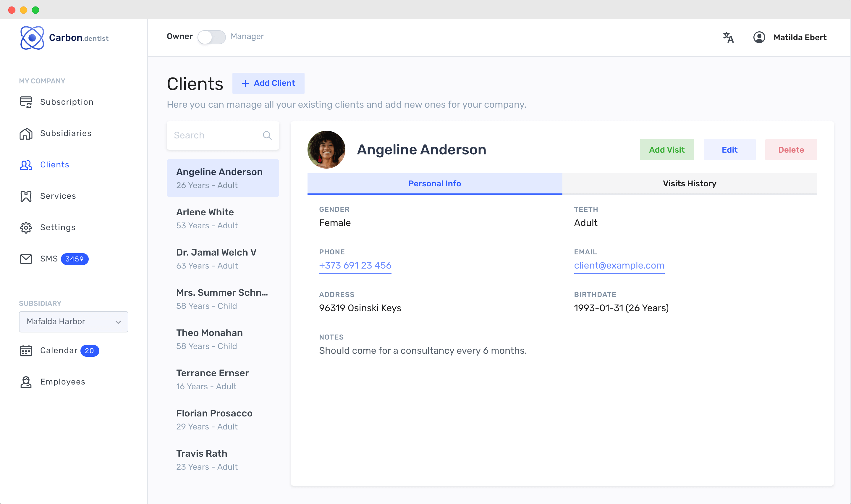Viewport: 851px width, 504px height.
Task: Click the Subscription card icon in sidebar
Action: coord(26,102)
